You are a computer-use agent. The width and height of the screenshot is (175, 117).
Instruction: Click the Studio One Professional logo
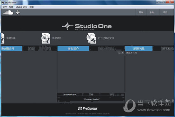pos(87,26)
